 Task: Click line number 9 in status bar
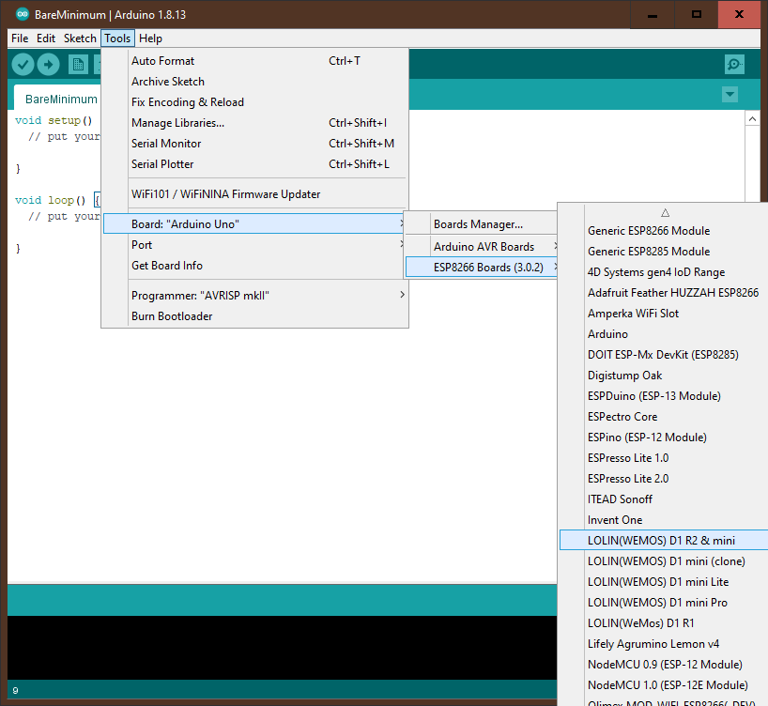(x=15, y=690)
